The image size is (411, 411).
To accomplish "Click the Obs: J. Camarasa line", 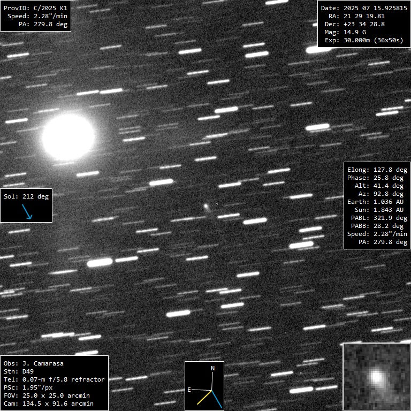I will point(34,363).
